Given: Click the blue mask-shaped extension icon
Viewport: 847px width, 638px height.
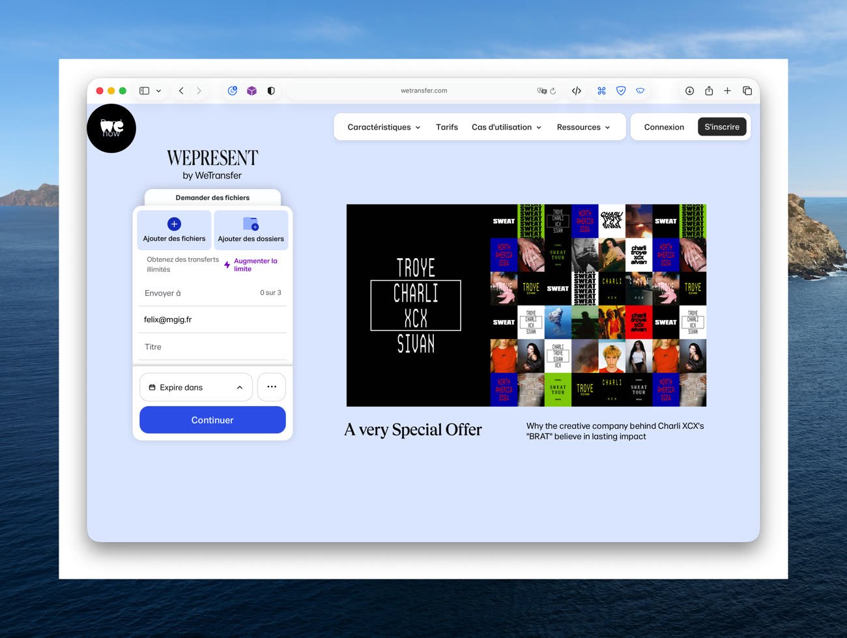Looking at the screenshot, I should [x=640, y=91].
